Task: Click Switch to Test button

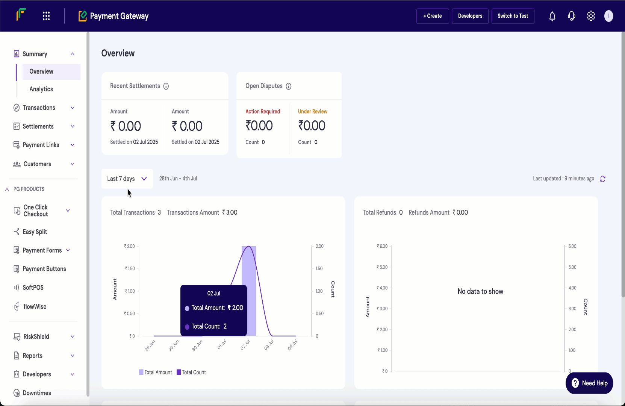Action: pyautogui.click(x=513, y=16)
